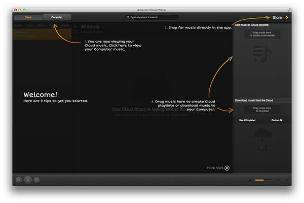The image size is (304, 203).
Task: Zoom the window with the green button
Action: 24,10
